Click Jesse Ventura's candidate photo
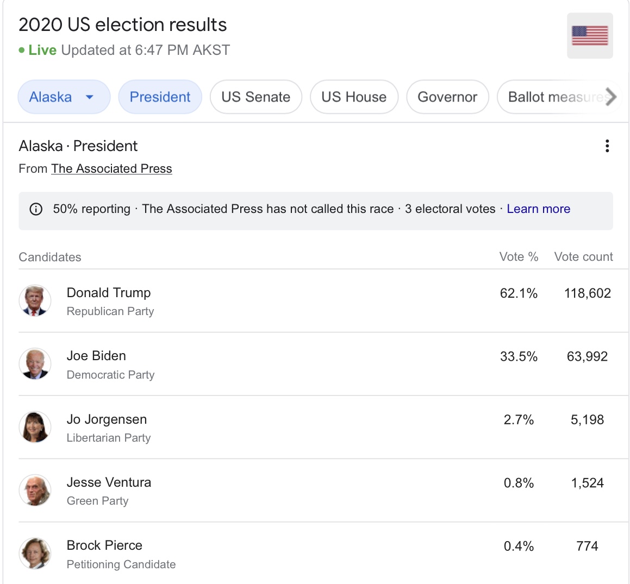The height and width of the screenshot is (584, 630). tap(35, 490)
